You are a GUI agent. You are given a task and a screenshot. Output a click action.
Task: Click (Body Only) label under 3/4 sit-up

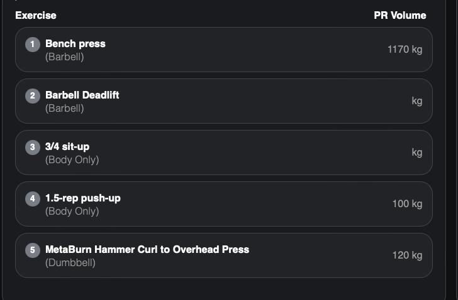[x=72, y=159]
